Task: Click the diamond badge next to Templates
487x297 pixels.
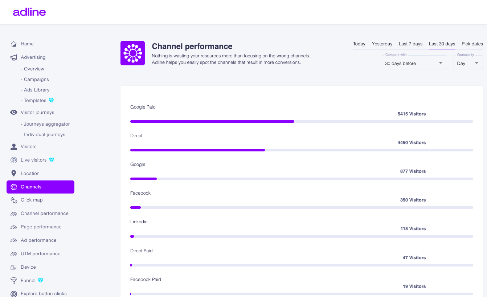Action: pos(51,101)
